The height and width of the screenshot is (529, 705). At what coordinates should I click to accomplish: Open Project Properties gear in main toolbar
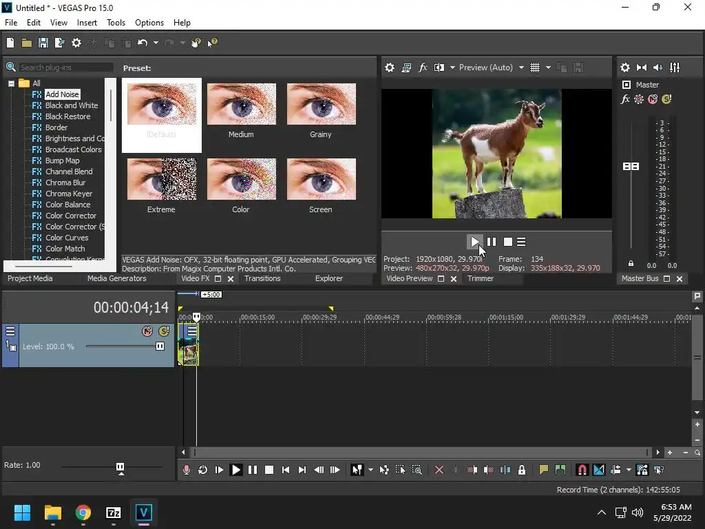coord(76,43)
